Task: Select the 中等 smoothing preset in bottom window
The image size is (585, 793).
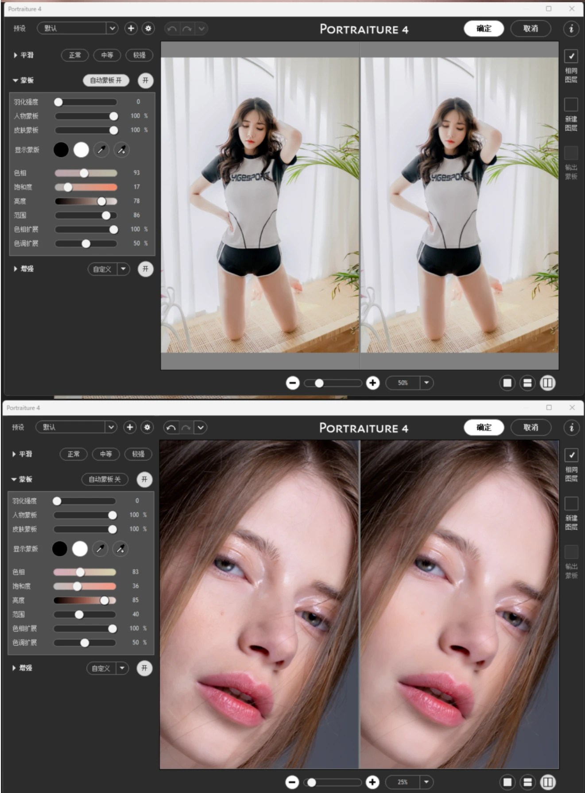Action: click(106, 454)
